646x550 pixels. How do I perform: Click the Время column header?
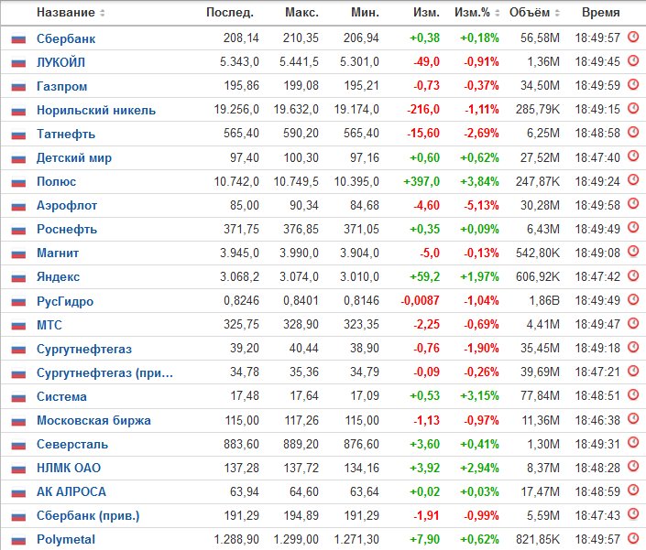[x=601, y=13]
